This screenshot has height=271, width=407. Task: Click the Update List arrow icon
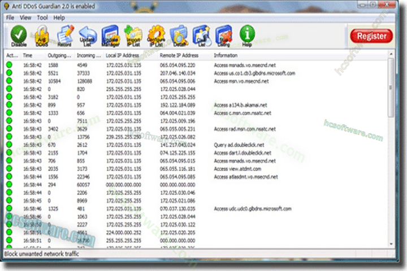88,36
